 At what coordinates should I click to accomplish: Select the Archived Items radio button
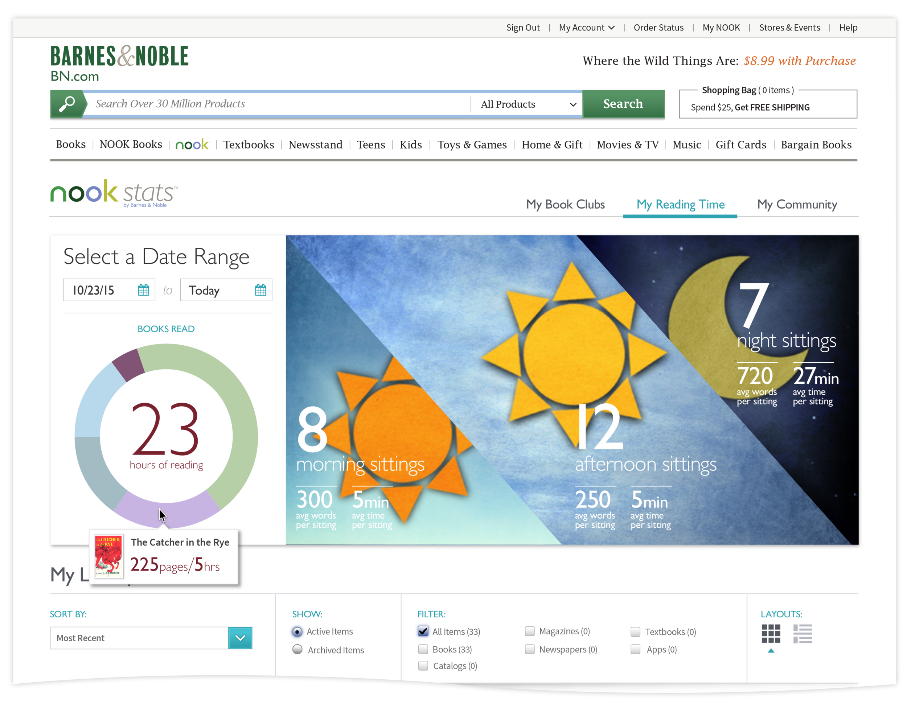tap(297, 649)
